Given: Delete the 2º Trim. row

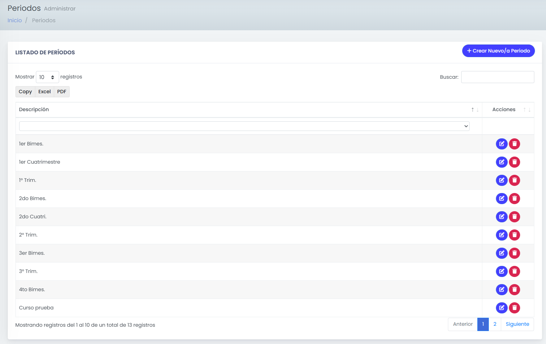Looking at the screenshot, I should [x=514, y=235].
